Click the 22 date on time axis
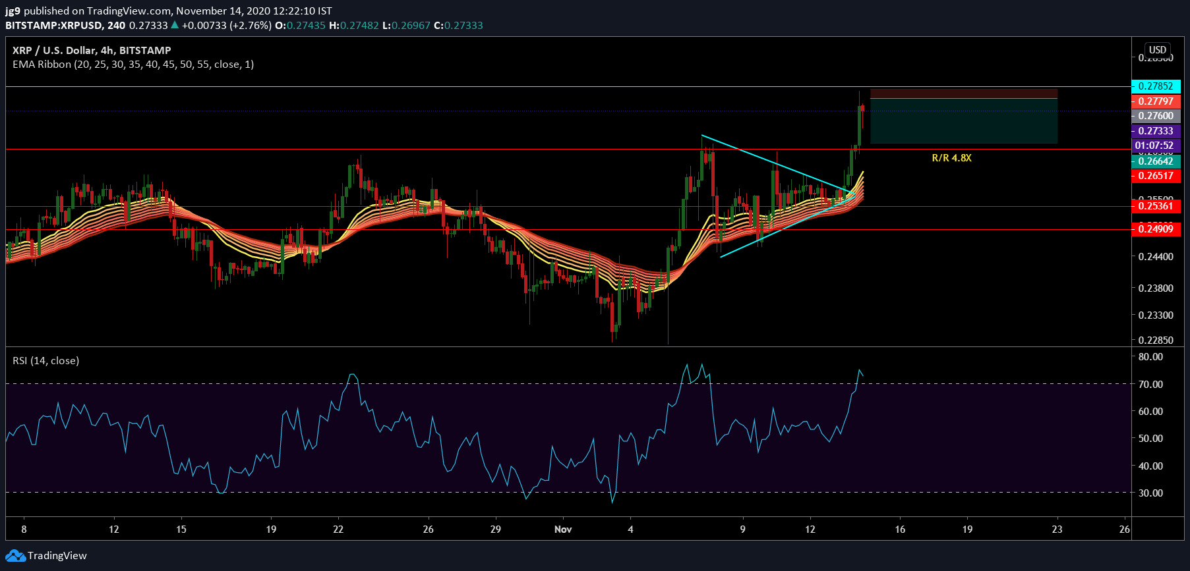This screenshot has height=571, width=1190. tap(338, 530)
